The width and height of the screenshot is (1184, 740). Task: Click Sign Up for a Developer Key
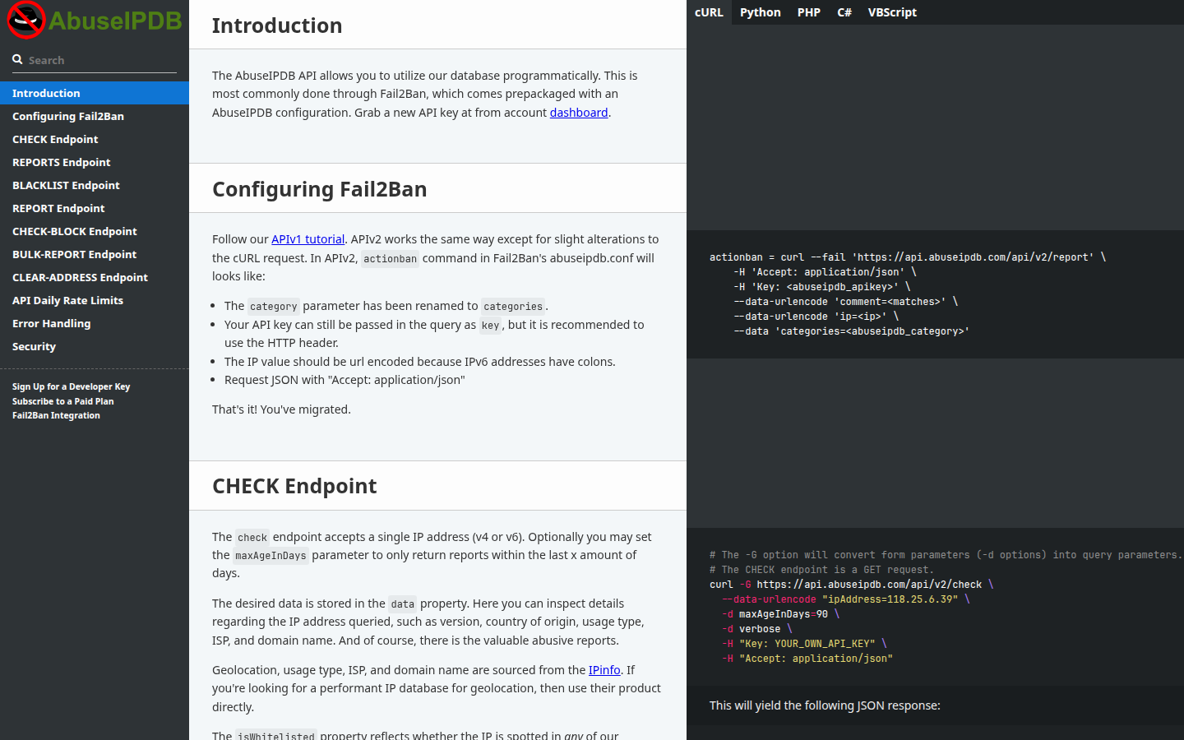coord(71,386)
